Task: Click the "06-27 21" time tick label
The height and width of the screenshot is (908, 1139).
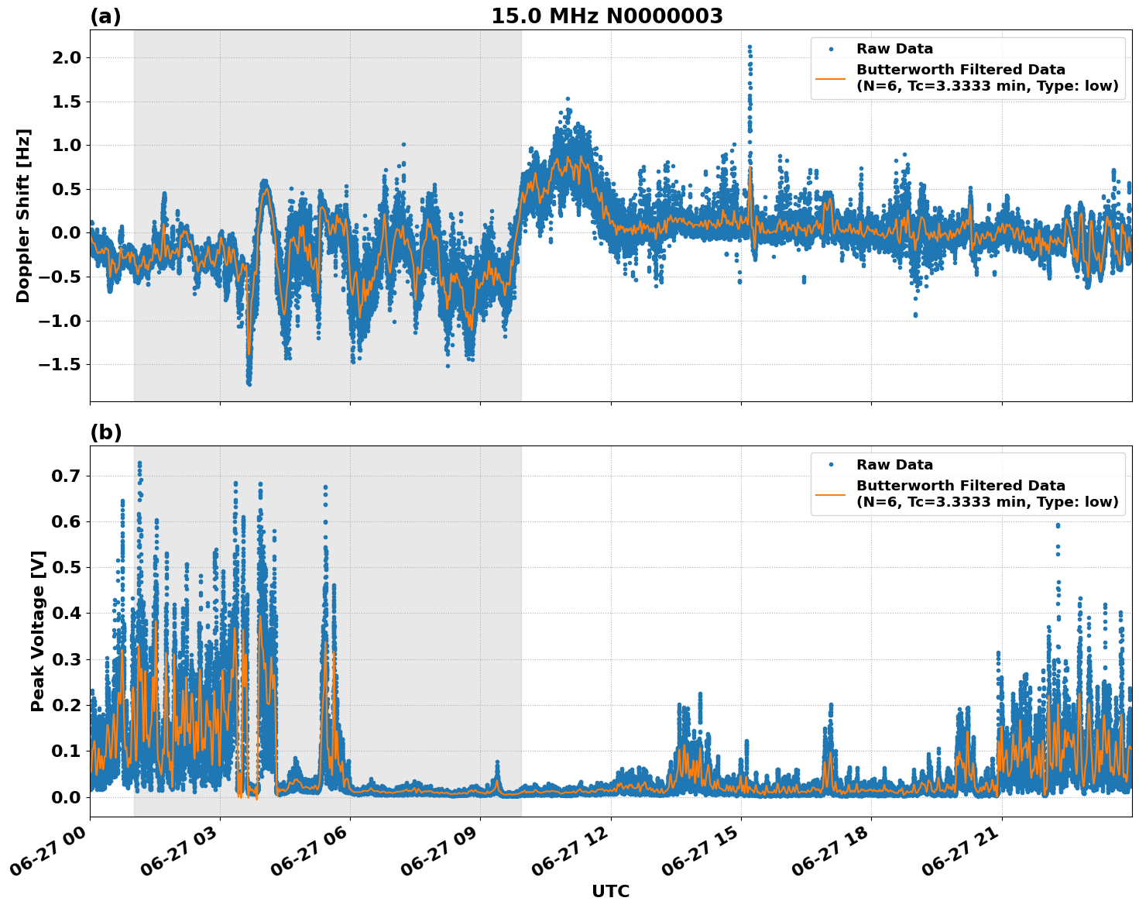Action: click(963, 854)
